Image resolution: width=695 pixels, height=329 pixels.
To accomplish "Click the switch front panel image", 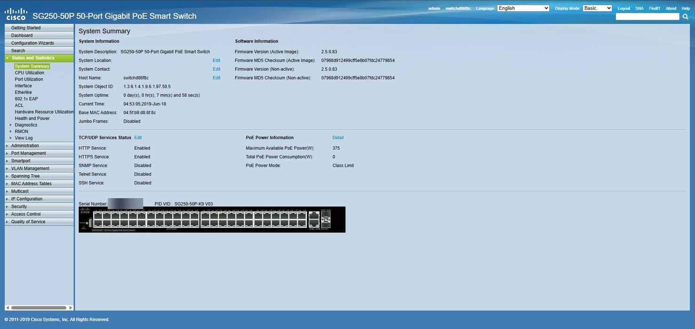I will click(212, 219).
